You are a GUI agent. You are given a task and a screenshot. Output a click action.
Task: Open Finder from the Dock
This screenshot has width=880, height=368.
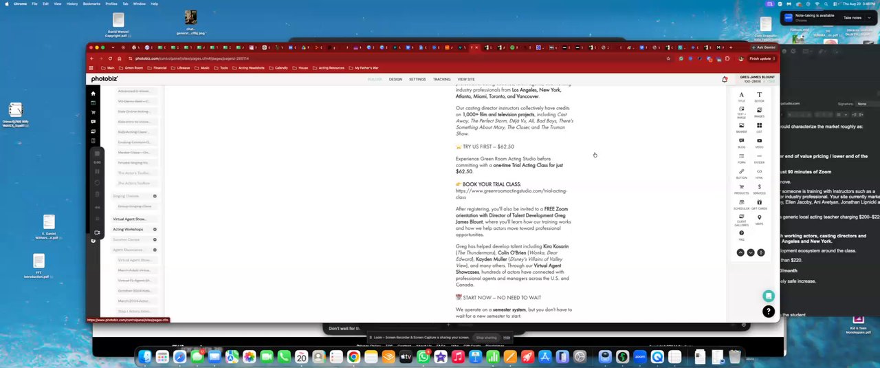point(145,356)
